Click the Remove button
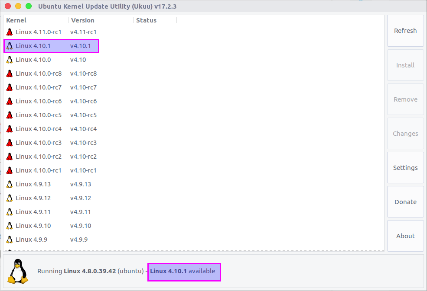The height and width of the screenshot is (291, 427). point(405,99)
